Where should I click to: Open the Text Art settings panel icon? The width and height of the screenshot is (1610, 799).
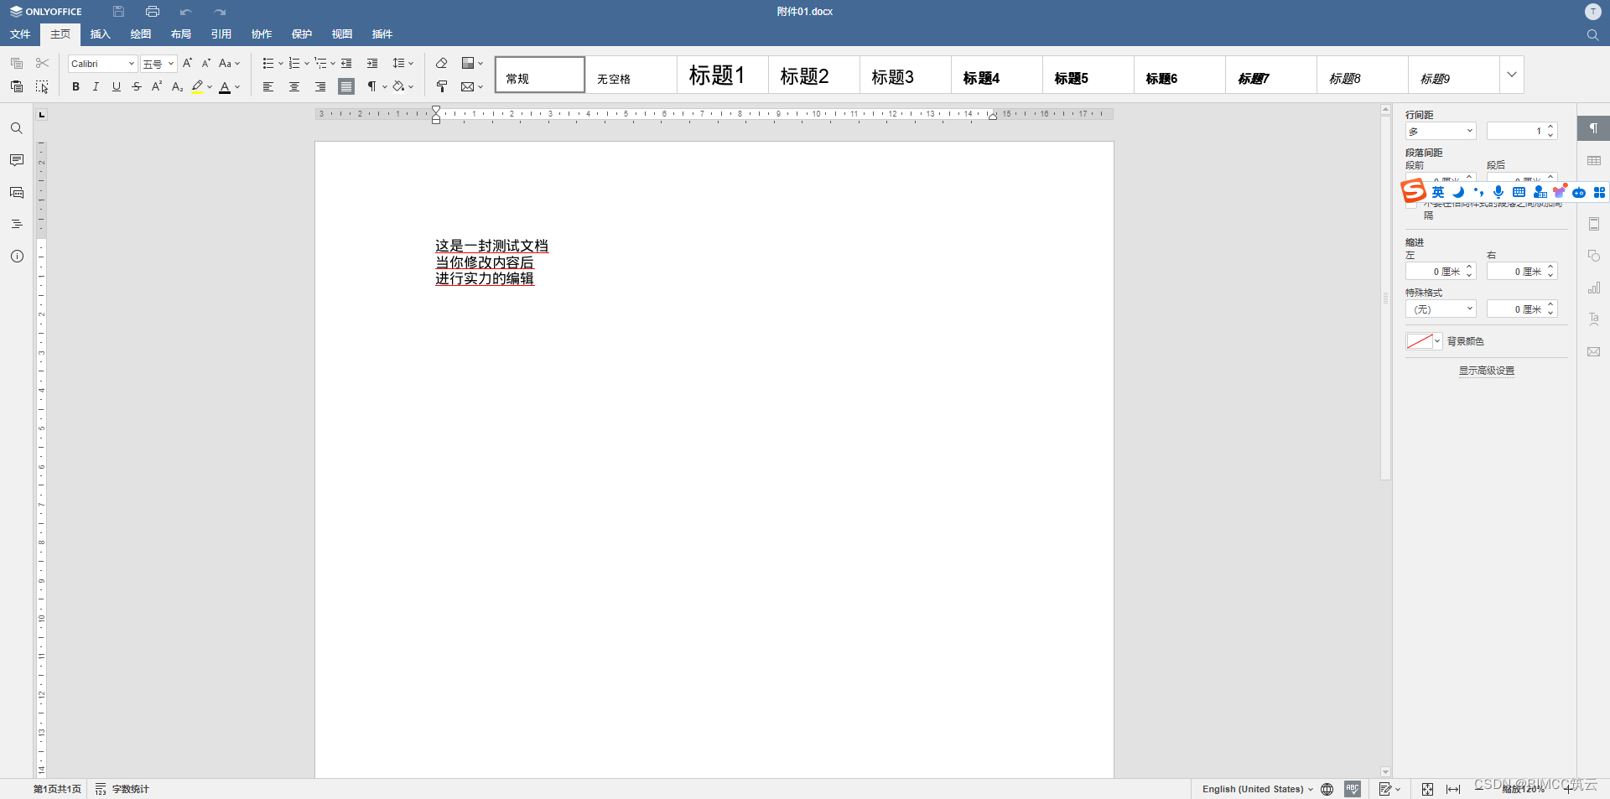(1594, 319)
